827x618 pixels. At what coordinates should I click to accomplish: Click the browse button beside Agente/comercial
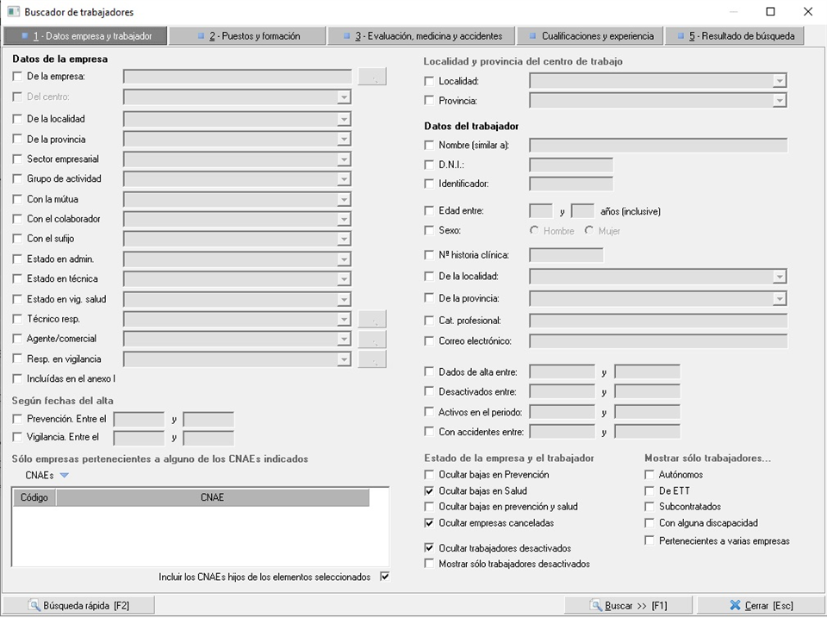click(x=372, y=339)
